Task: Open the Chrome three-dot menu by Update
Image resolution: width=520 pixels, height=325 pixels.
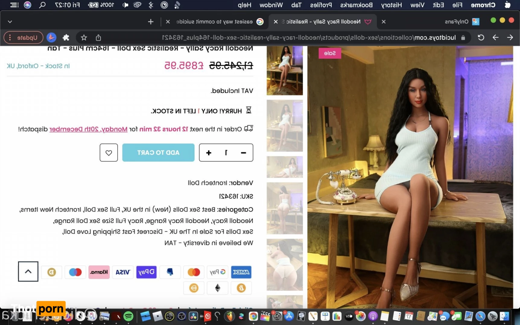Action: [x=10, y=38]
